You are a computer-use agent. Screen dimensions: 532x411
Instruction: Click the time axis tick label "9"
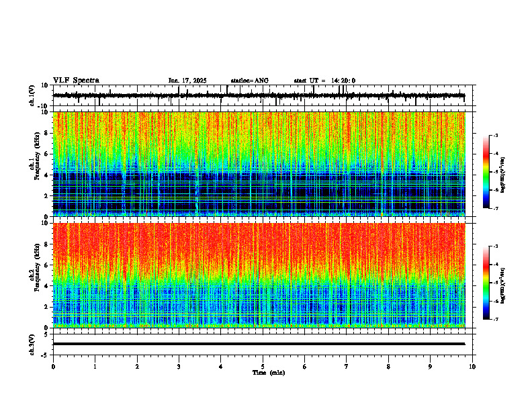tap(430, 367)
